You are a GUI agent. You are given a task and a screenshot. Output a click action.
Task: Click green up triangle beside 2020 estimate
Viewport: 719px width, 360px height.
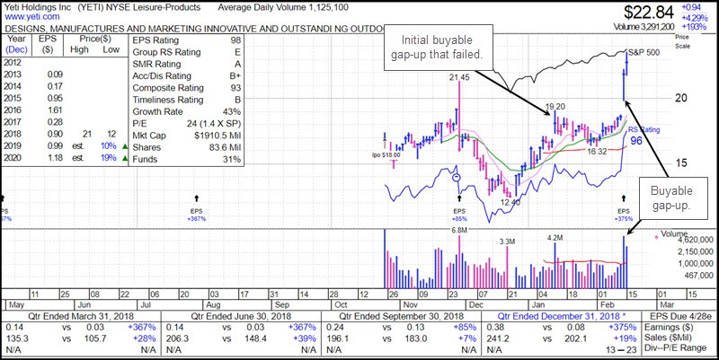[x=125, y=160]
